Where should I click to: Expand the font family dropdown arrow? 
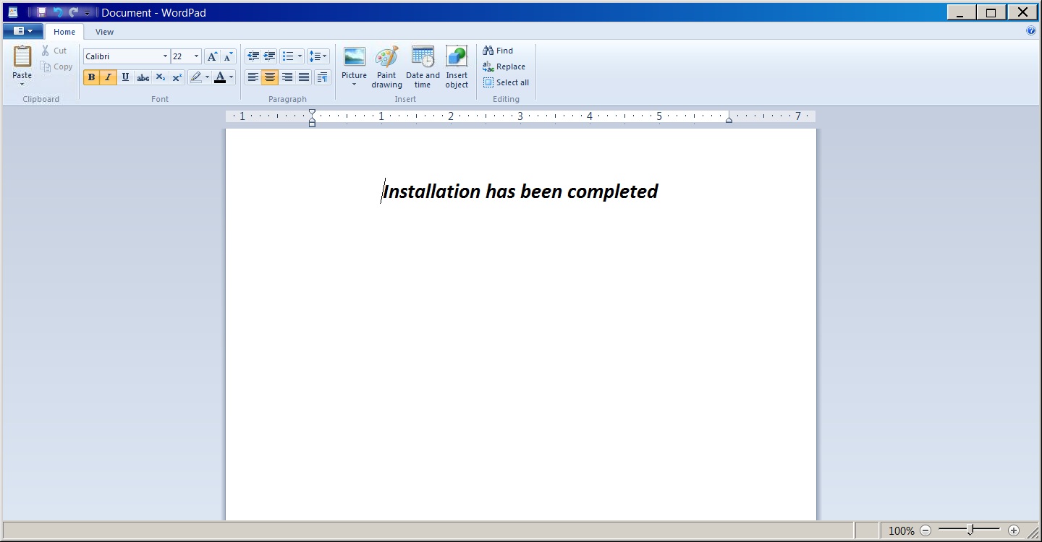(x=165, y=56)
